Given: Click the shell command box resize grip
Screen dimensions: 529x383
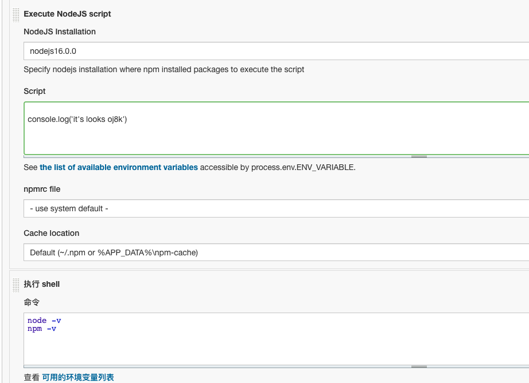Looking at the screenshot, I should coord(419,366).
